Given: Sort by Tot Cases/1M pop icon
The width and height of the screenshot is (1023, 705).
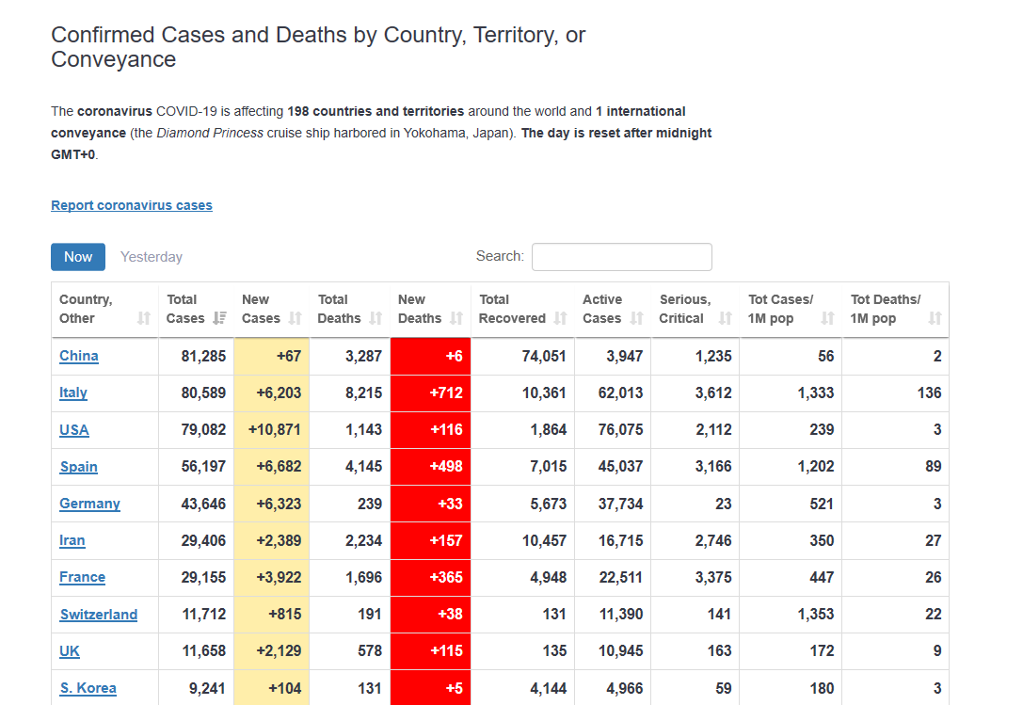Looking at the screenshot, I should (x=827, y=319).
